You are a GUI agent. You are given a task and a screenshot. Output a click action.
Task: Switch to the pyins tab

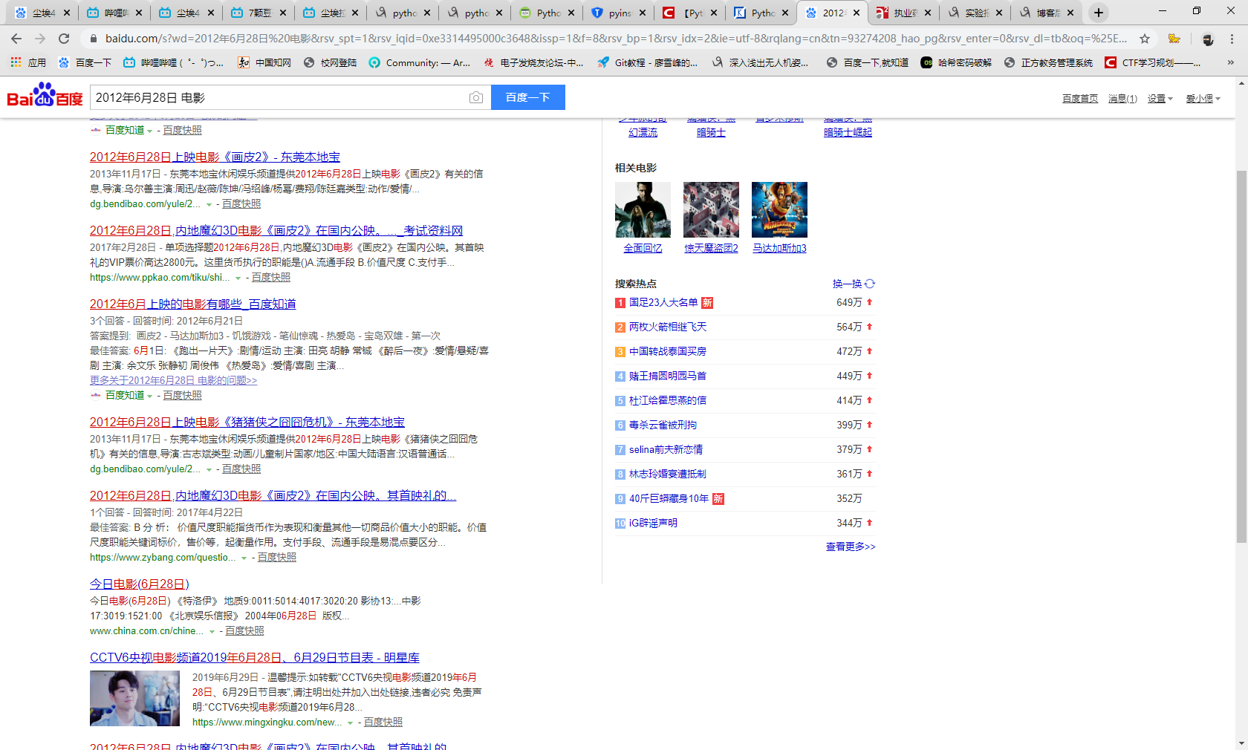tap(617, 13)
